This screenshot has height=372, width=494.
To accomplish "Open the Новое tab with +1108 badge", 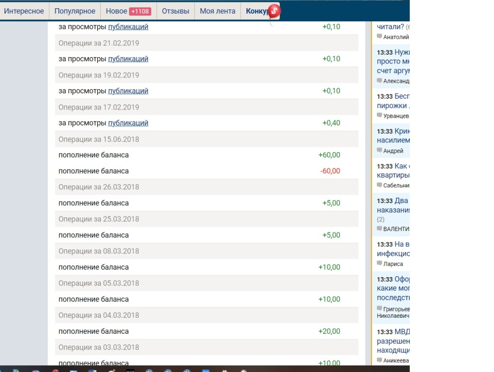I will point(128,11).
